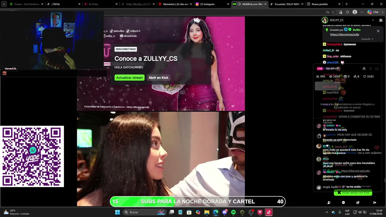This screenshot has width=386, height=217.
Task: Close the pinned BotRix message
Action: 378,31
